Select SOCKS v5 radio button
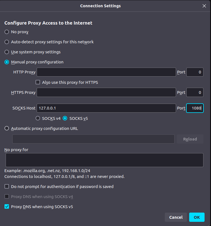 [65, 118]
